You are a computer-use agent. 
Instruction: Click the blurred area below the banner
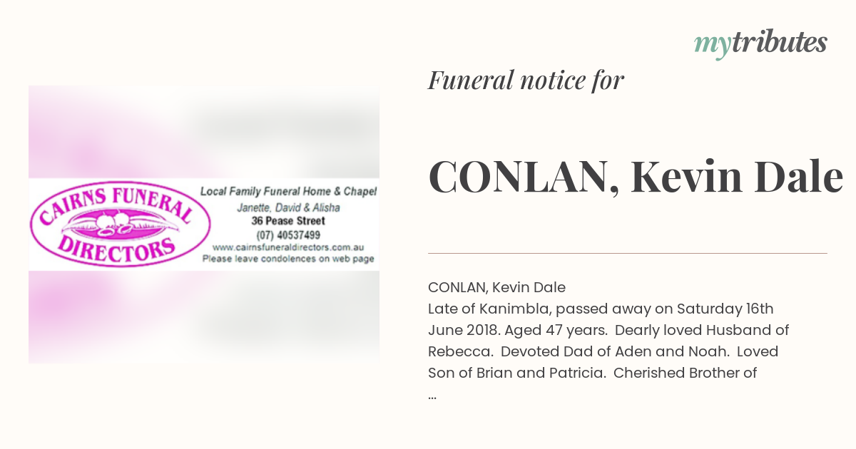click(204, 316)
